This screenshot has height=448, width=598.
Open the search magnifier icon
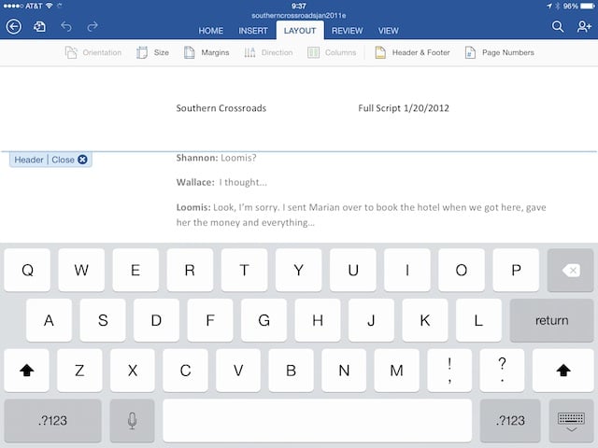tap(558, 27)
